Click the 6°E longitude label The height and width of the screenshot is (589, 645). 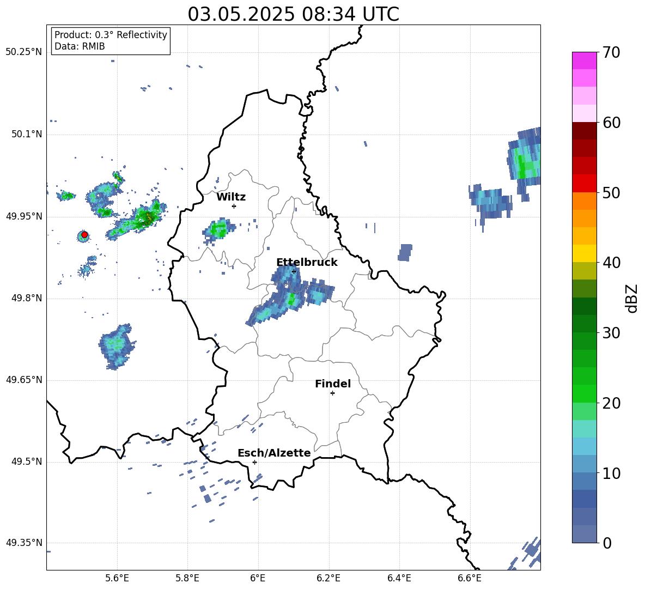click(x=258, y=579)
